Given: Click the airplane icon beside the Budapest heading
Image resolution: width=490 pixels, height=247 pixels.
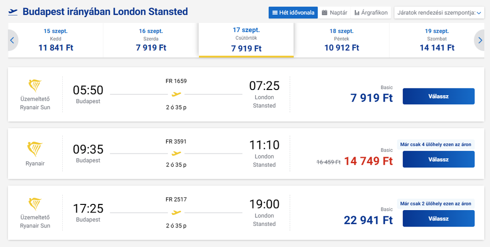Looking at the screenshot, I should [13, 12].
